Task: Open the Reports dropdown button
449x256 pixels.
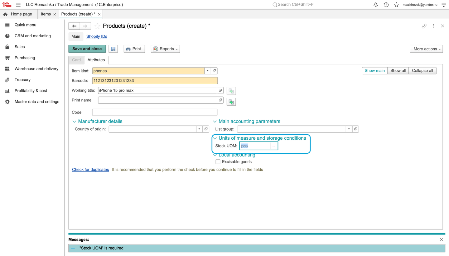Action: pyautogui.click(x=166, y=49)
